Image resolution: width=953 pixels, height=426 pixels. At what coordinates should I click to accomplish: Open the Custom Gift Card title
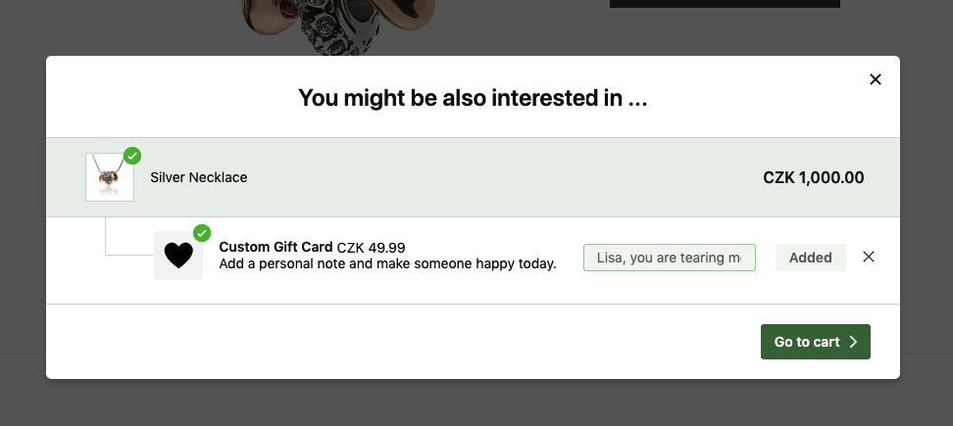tap(276, 247)
